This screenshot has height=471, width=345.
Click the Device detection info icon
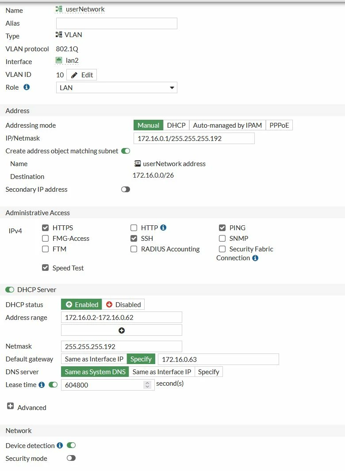pos(60,445)
